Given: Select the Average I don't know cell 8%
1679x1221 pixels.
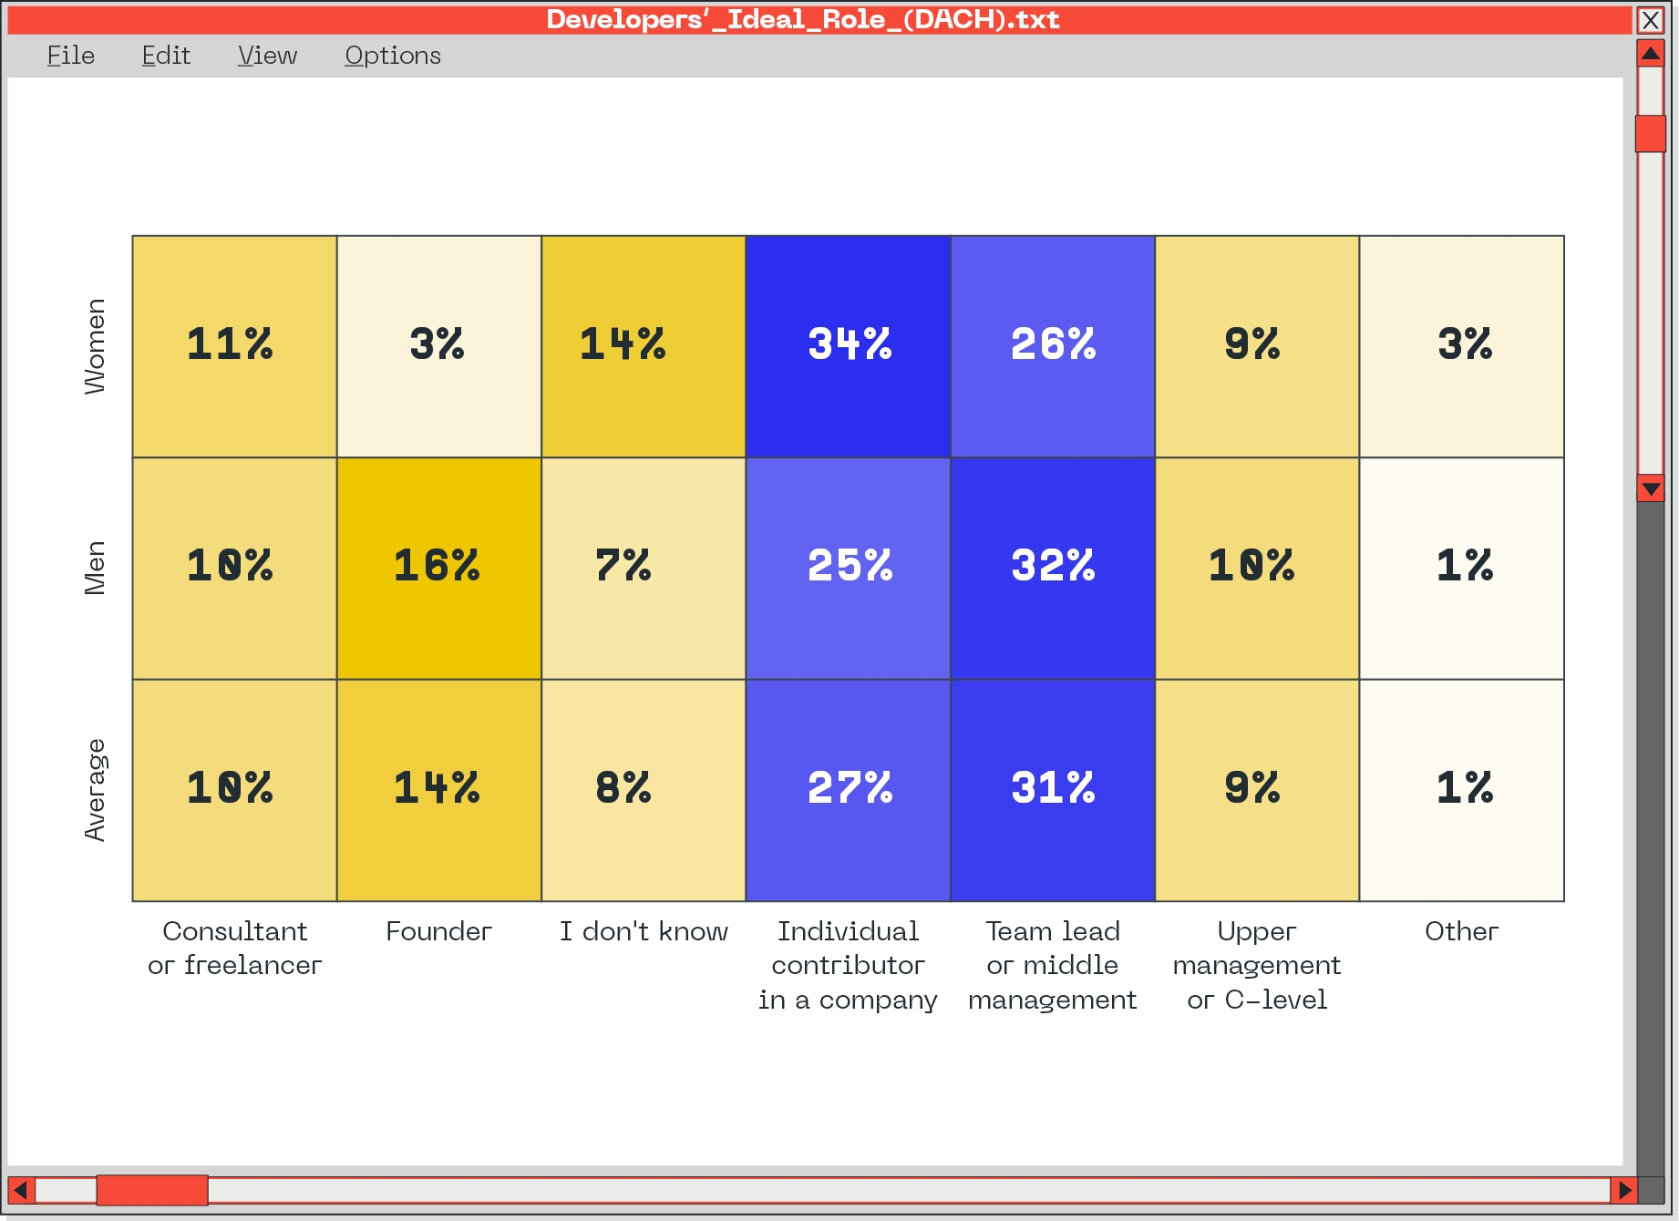Looking at the screenshot, I should [x=644, y=790].
